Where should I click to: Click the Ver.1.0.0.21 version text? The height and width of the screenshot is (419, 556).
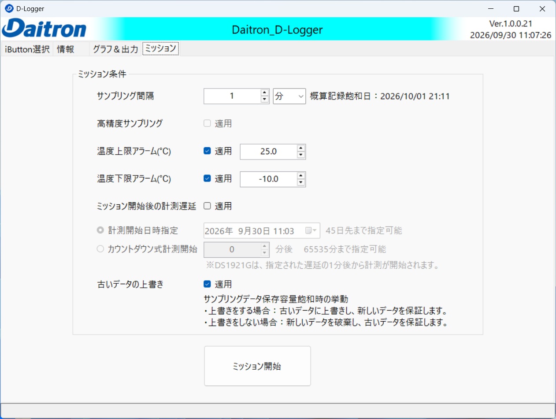pos(511,24)
